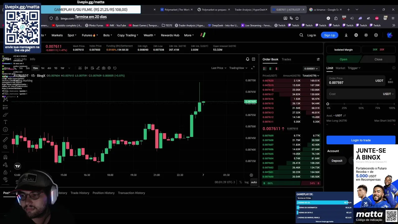The width and height of the screenshot is (398, 224).
Task: Open the Total(ASTR) column dropdown
Action: [311, 76]
